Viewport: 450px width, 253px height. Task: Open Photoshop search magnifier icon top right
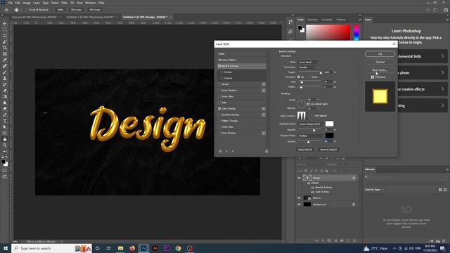point(428,10)
